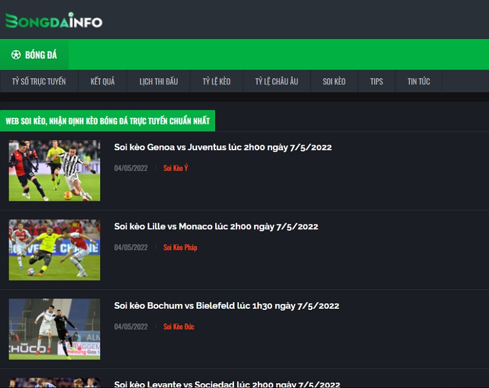Image resolution: width=489 pixels, height=388 pixels.
Task: Click the soccer ball icon beside Bóng Đá
Action: tap(16, 55)
